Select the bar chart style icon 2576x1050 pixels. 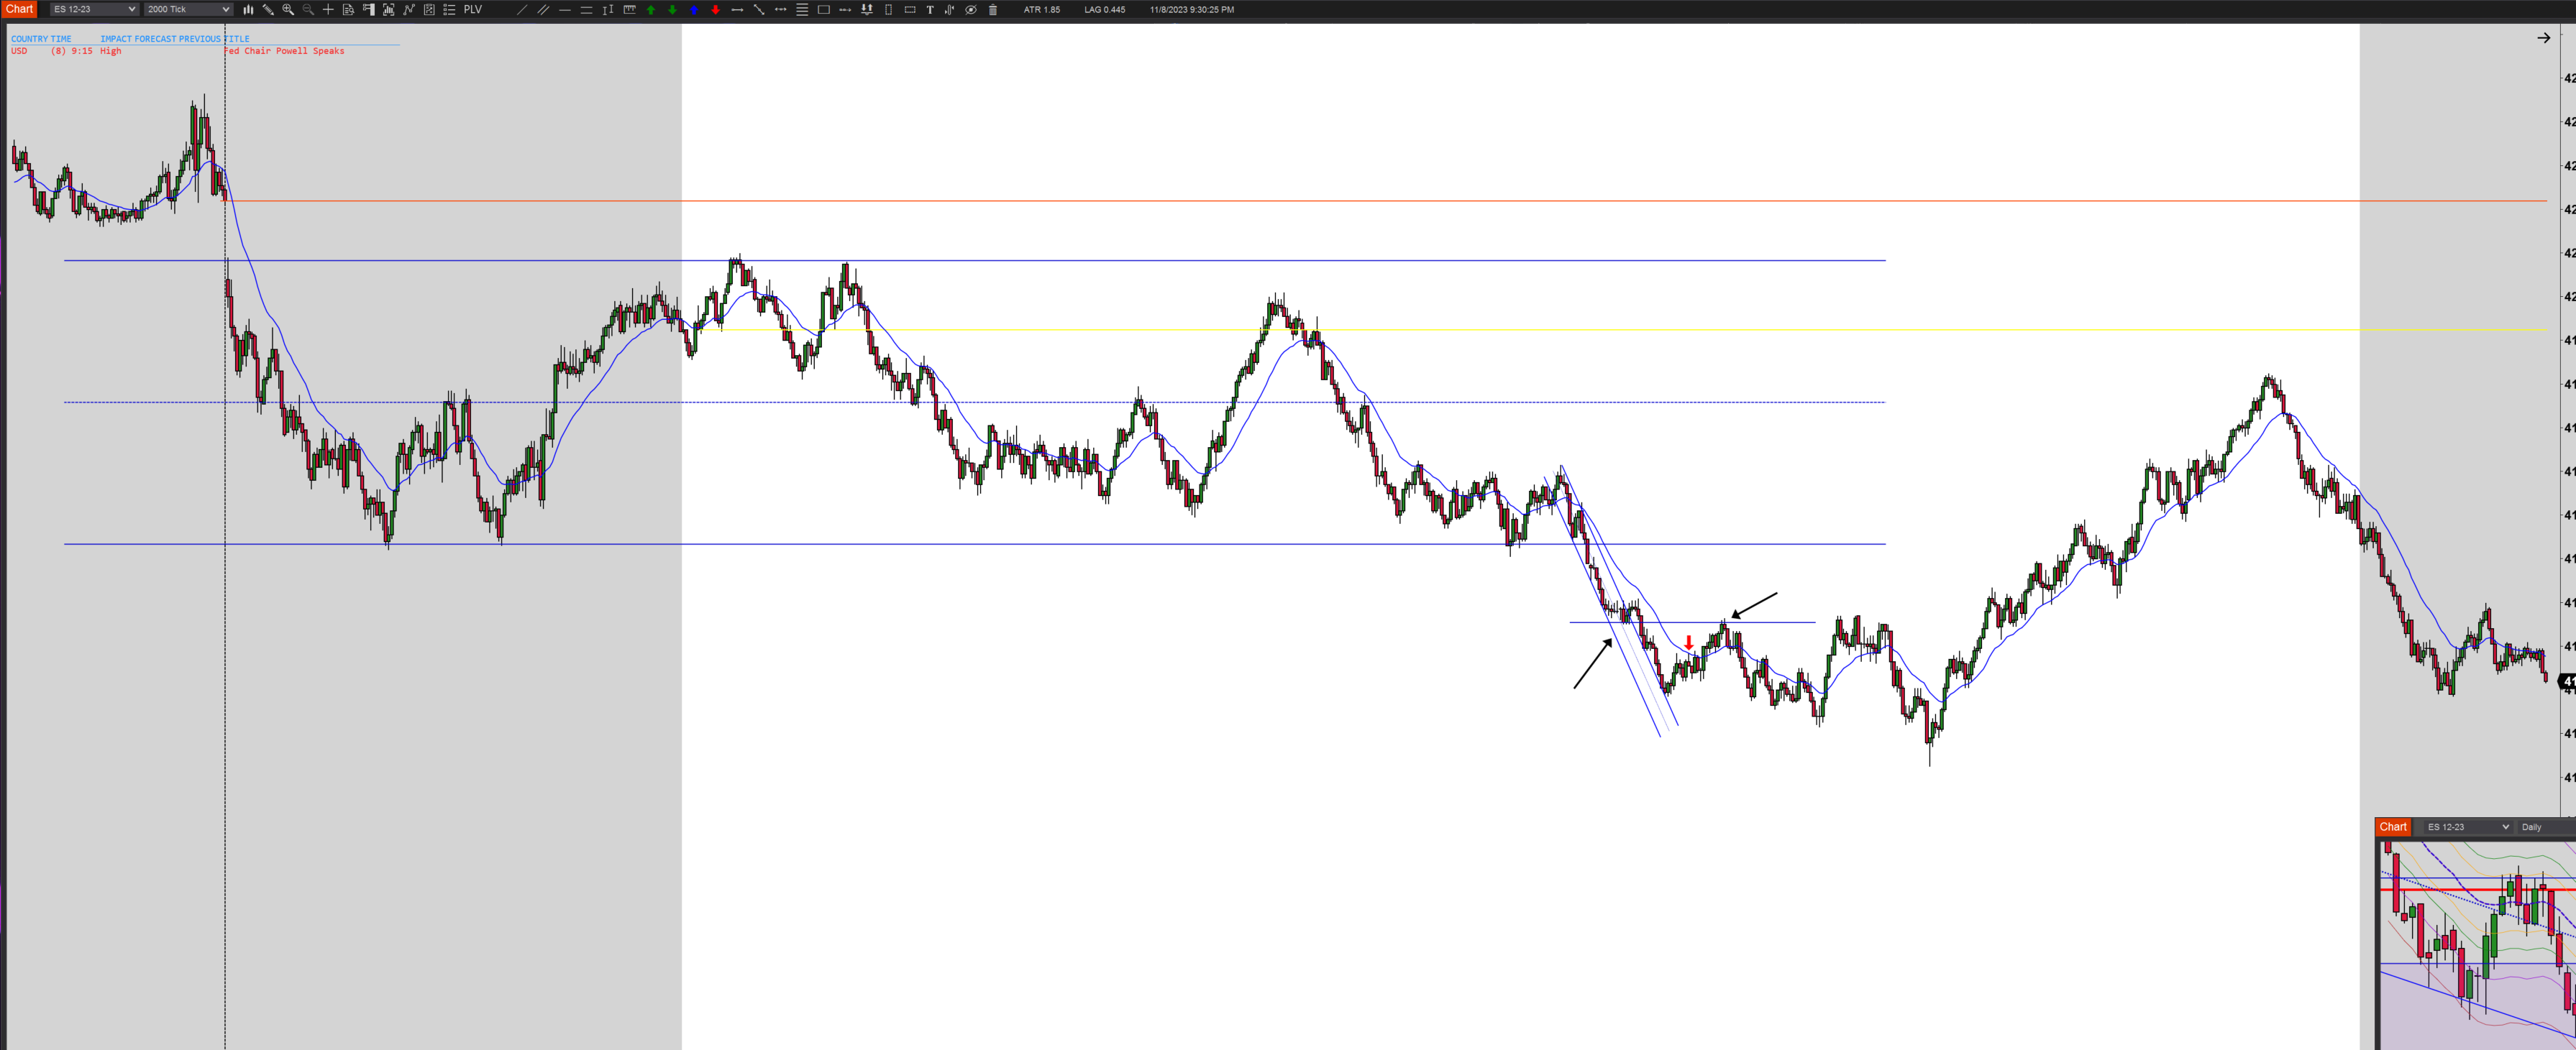(x=248, y=10)
